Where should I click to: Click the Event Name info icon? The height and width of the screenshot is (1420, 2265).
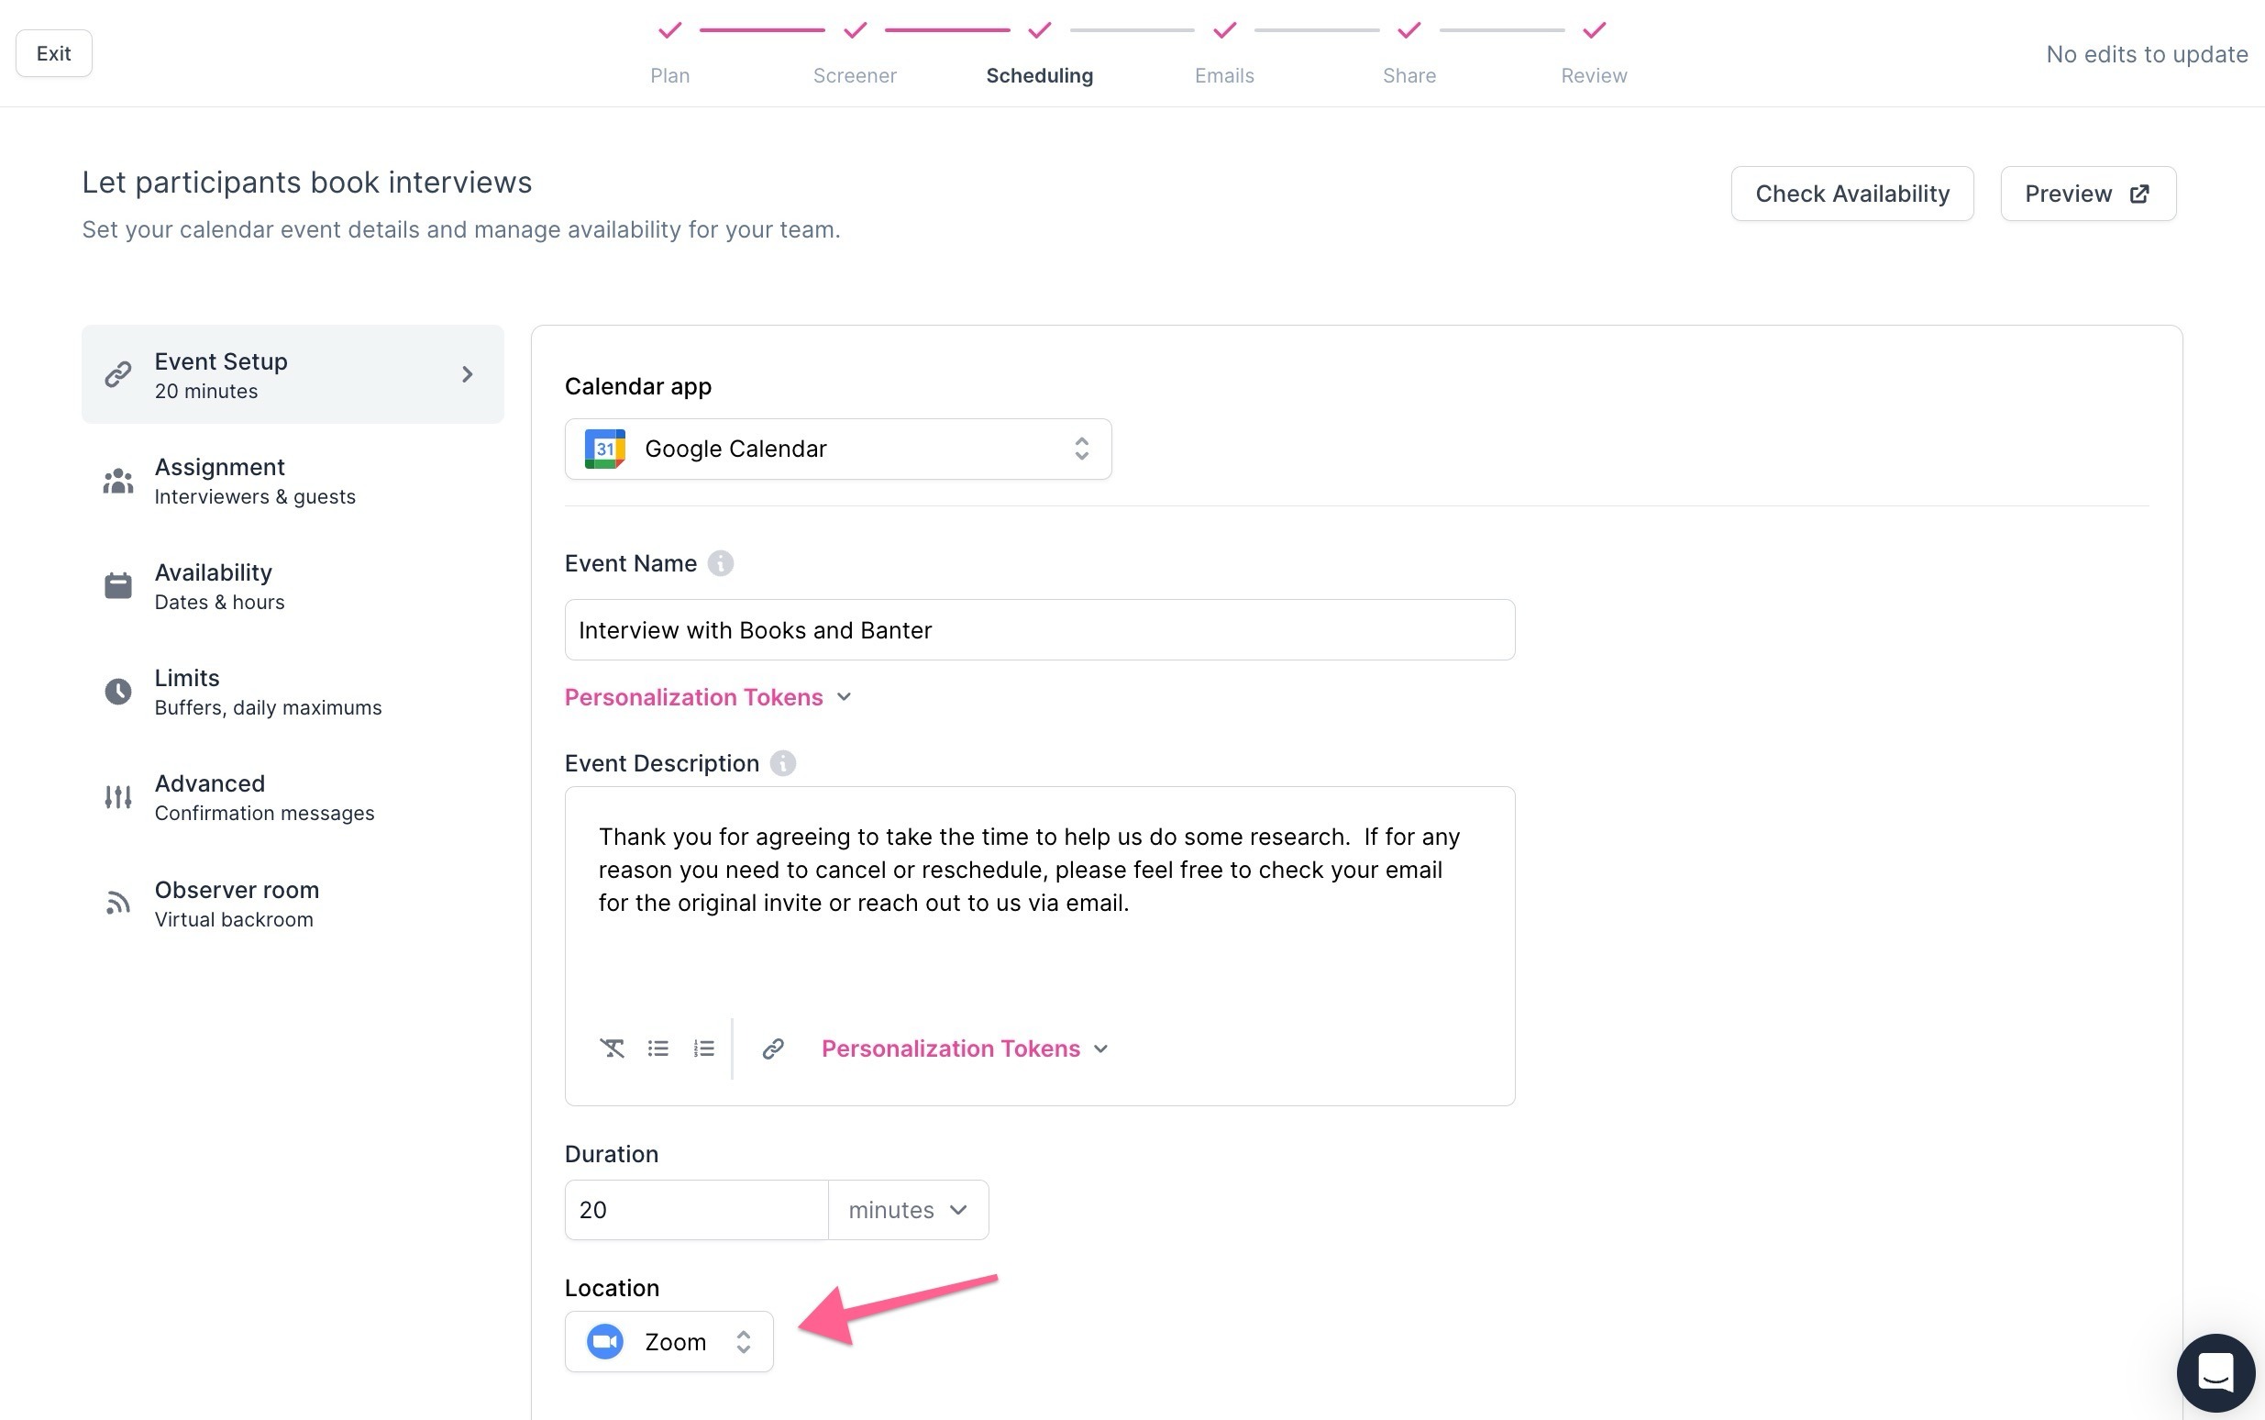click(720, 563)
